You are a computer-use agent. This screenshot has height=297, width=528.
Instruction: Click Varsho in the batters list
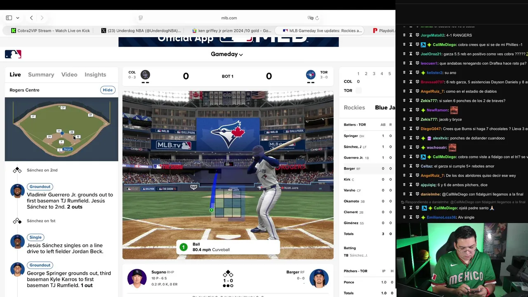tap(349, 190)
